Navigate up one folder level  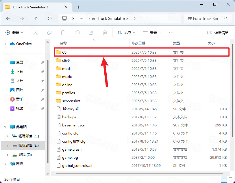click(x=36, y=18)
